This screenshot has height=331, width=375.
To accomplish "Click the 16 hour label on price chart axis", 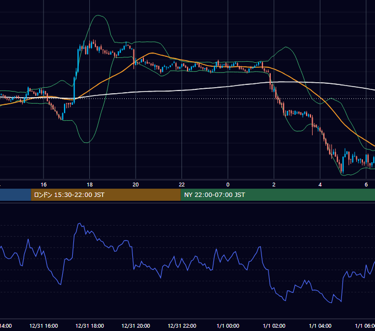I will [44, 185].
